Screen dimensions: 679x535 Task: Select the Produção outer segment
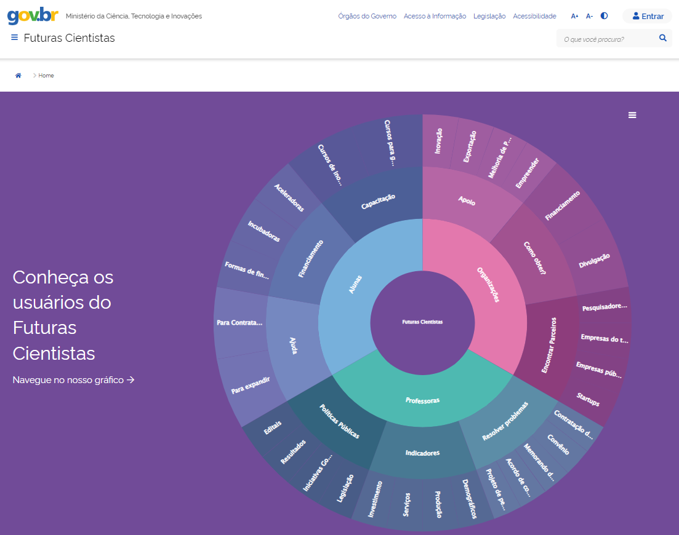tap(438, 504)
